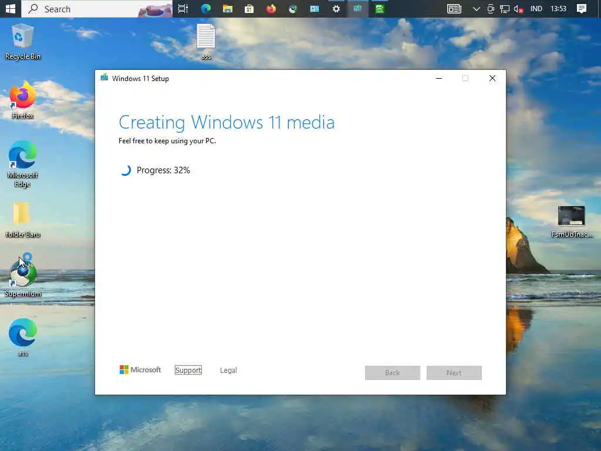Open File Explorer from the taskbar
Screen dimensions: 601x451
pyautogui.click(x=228, y=8)
